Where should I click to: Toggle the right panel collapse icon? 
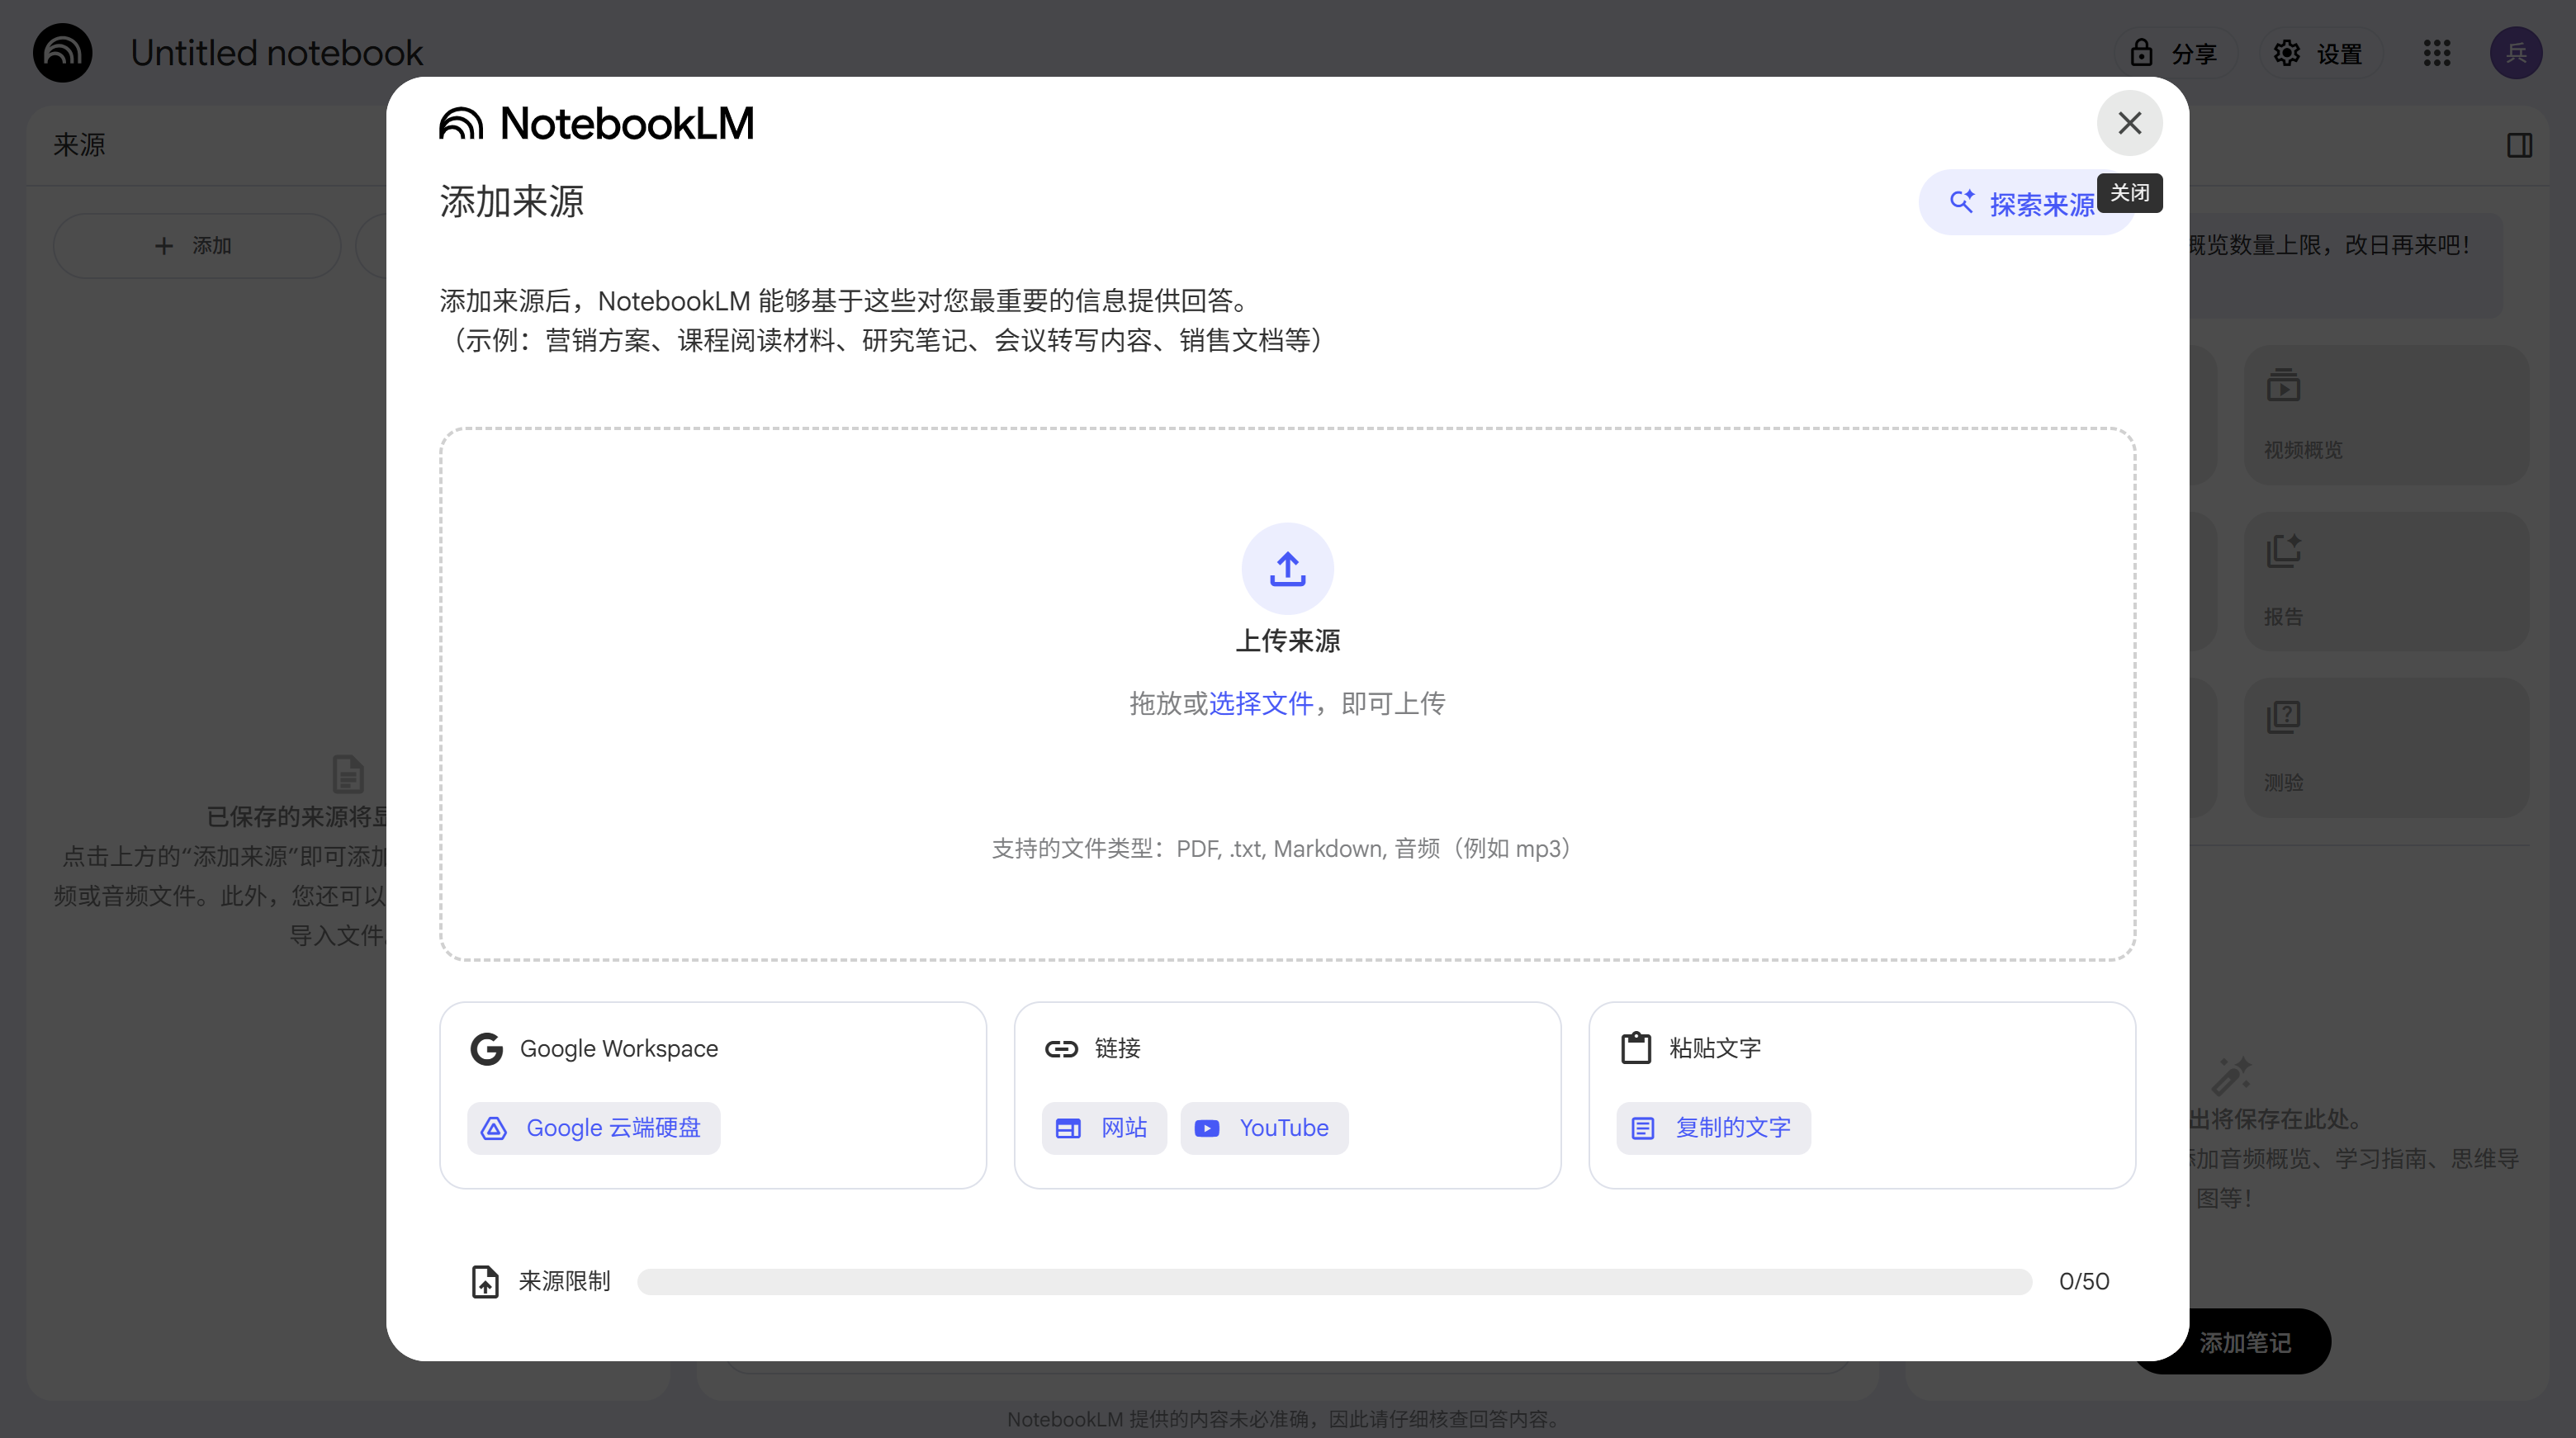point(2519,145)
